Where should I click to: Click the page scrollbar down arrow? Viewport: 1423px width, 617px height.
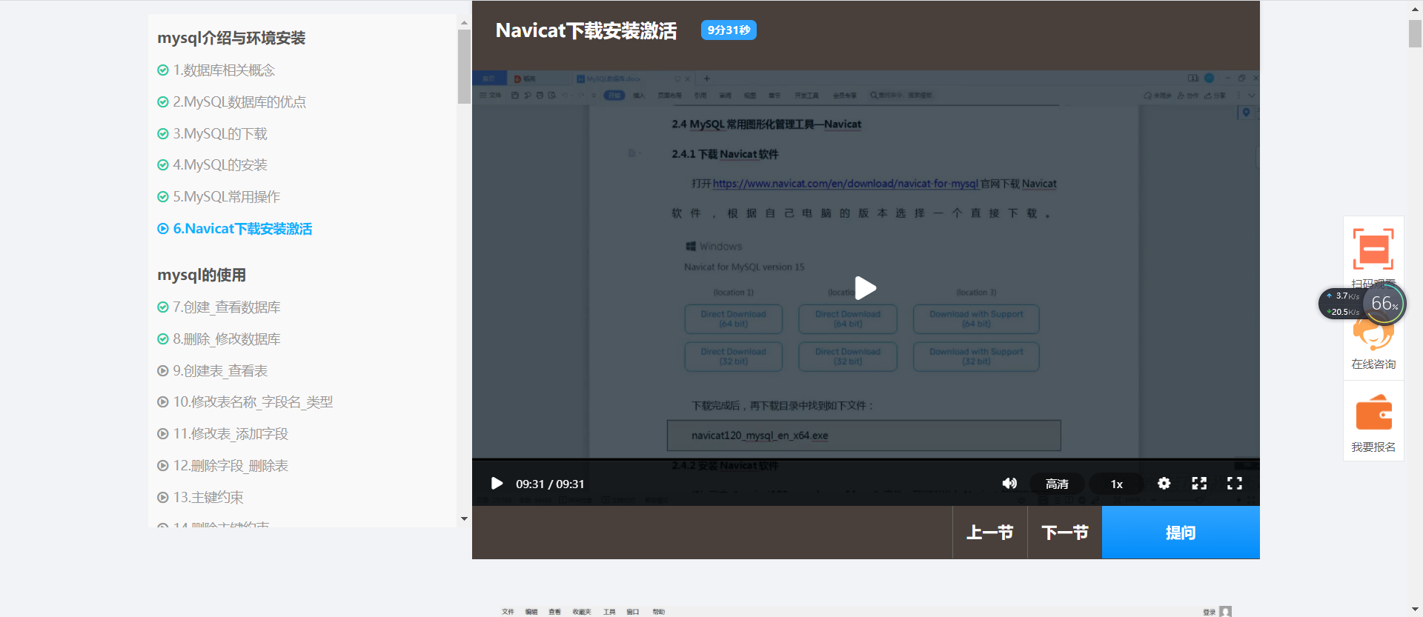(1415, 610)
